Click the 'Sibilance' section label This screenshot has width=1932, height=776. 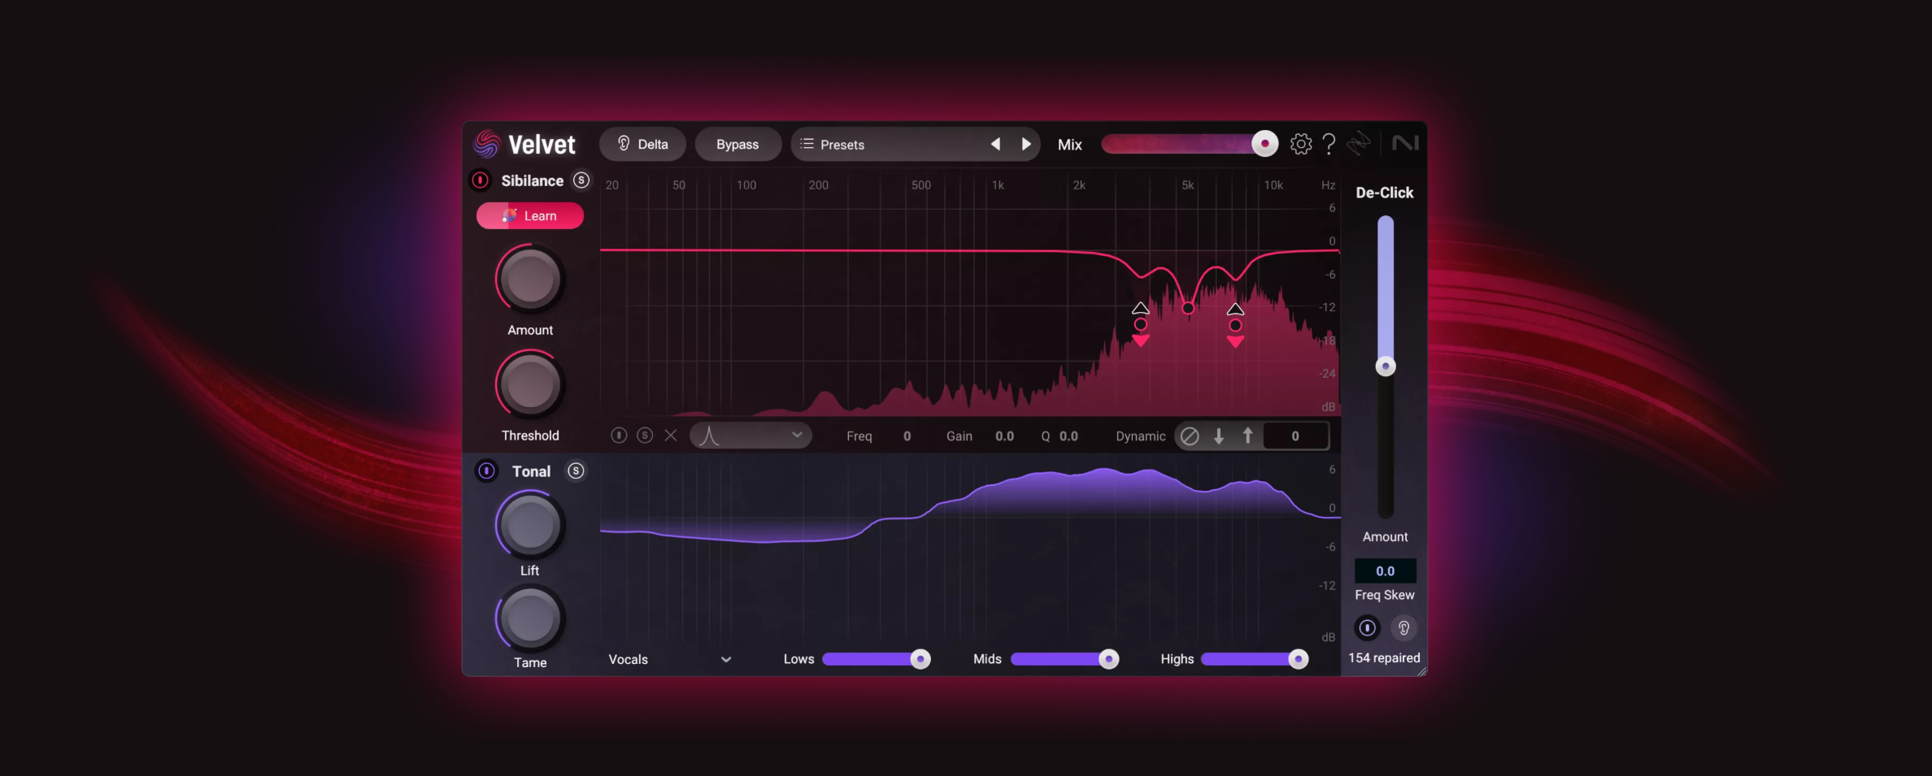pyautogui.click(x=532, y=180)
